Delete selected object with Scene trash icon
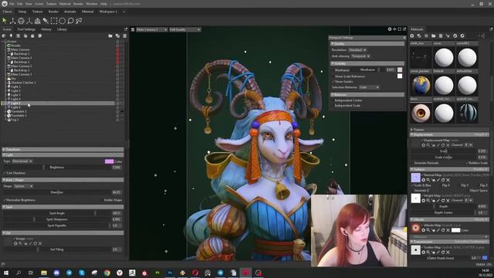 125,36
